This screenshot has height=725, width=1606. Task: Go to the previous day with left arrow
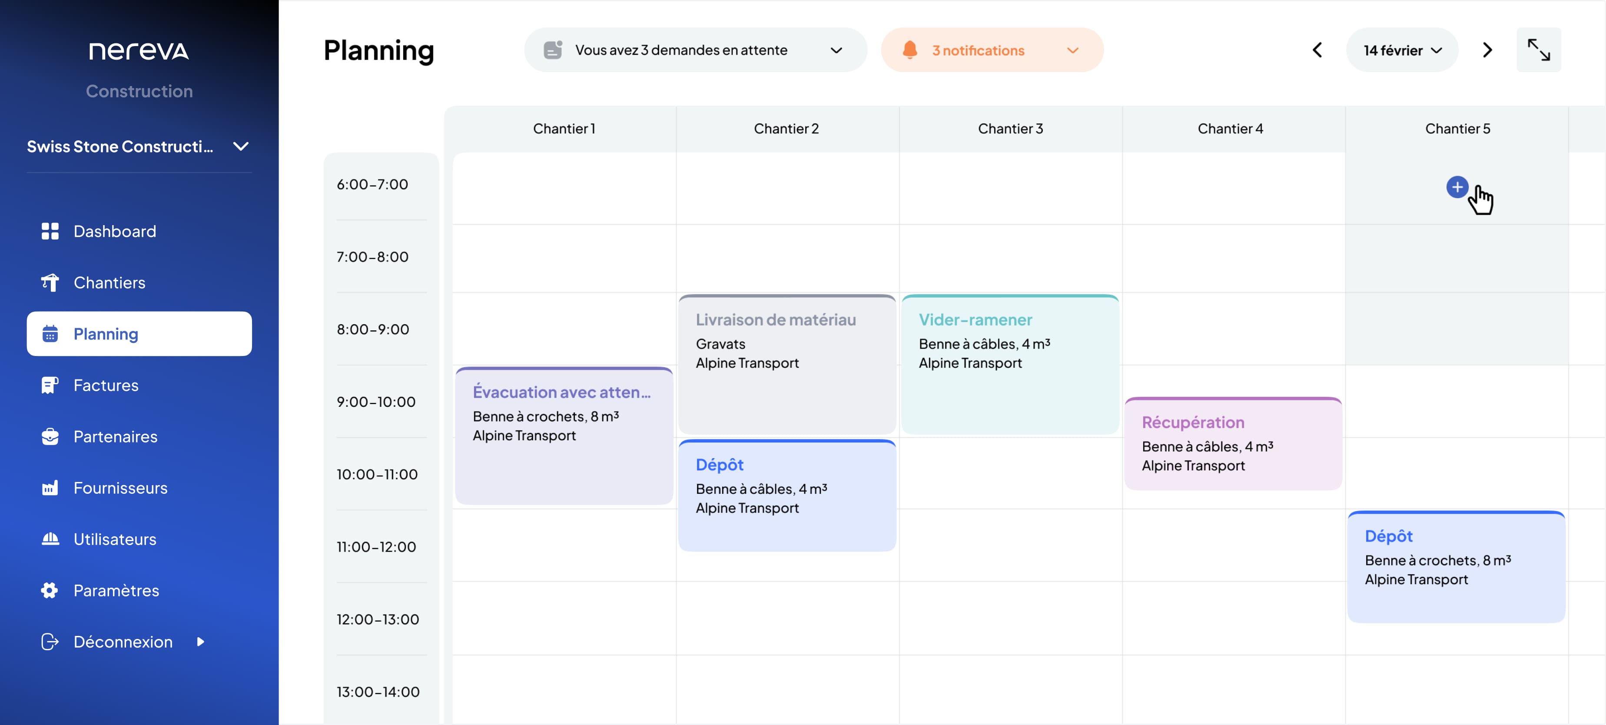coord(1317,50)
